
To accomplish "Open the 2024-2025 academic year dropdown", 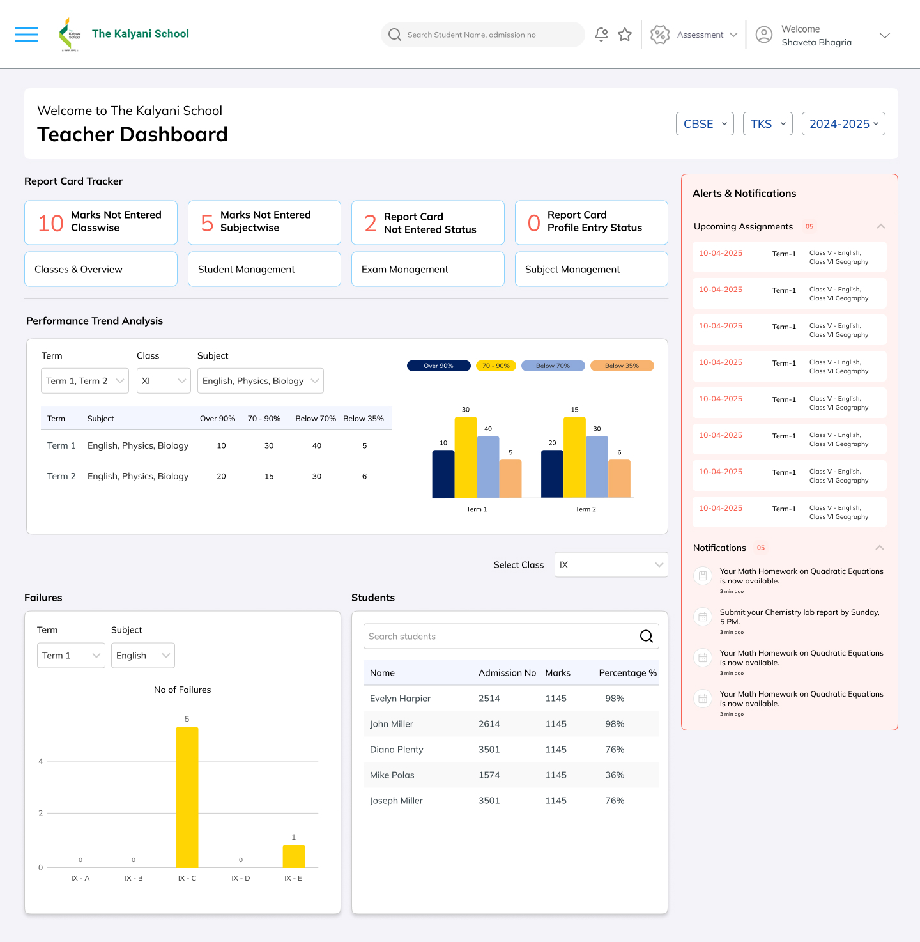I will click(843, 124).
